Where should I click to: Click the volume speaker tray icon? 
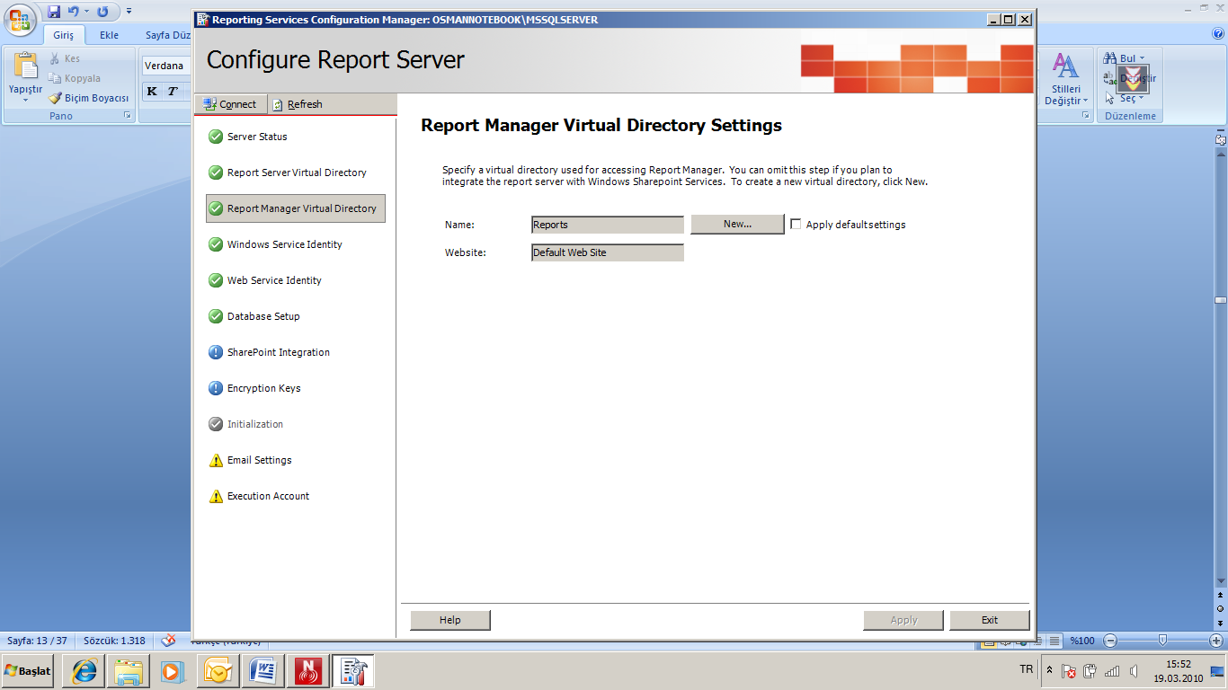click(1134, 670)
